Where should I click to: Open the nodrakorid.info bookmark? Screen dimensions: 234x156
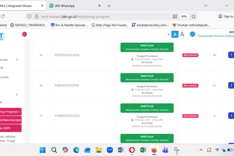[150, 25]
